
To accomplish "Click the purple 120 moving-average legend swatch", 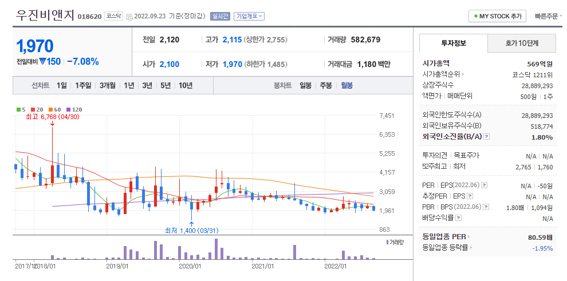I will [68, 110].
